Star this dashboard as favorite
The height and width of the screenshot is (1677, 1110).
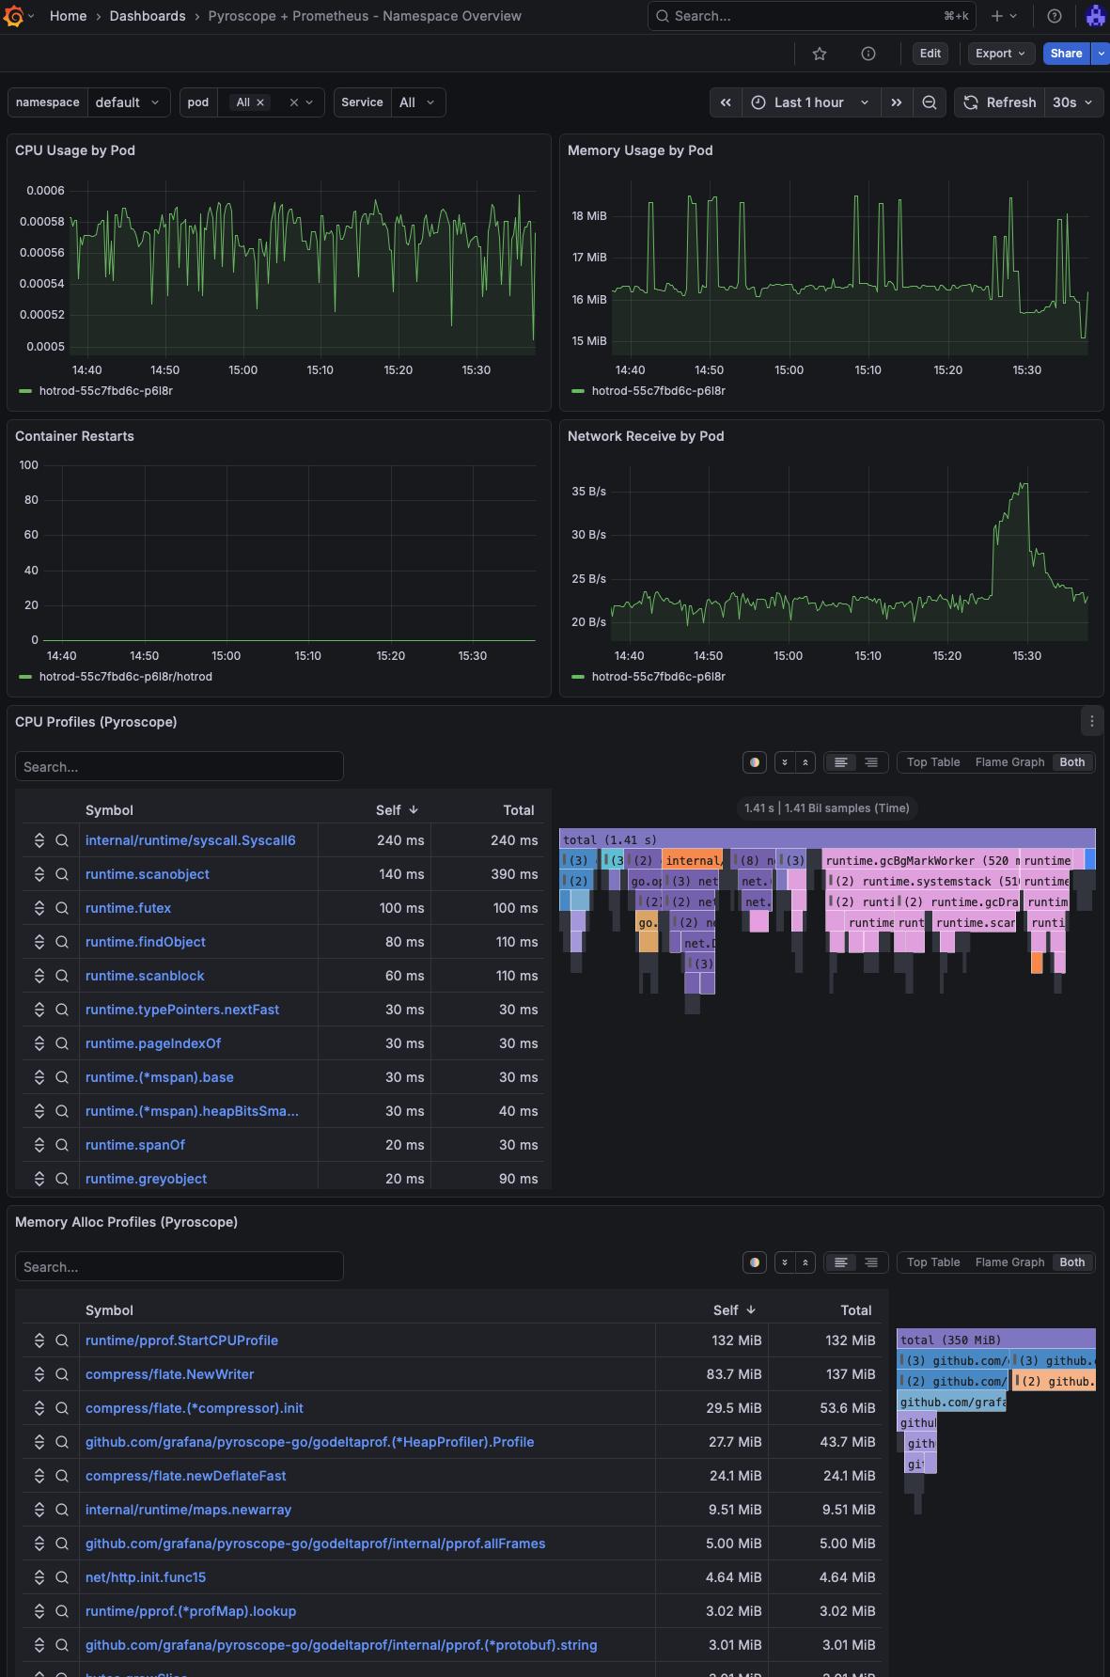(820, 54)
